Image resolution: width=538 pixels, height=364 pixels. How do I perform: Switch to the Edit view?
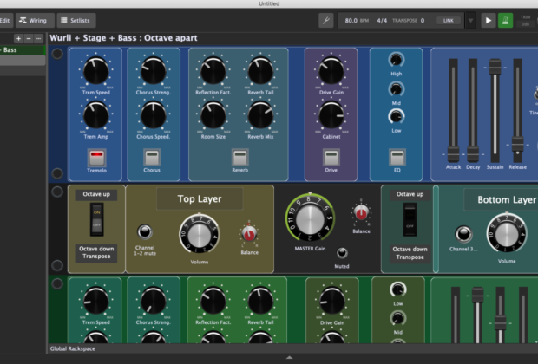pyautogui.click(x=5, y=21)
